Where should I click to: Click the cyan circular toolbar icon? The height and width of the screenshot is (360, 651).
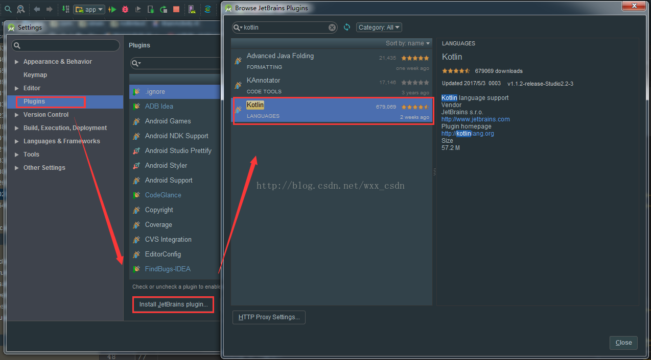point(207,9)
